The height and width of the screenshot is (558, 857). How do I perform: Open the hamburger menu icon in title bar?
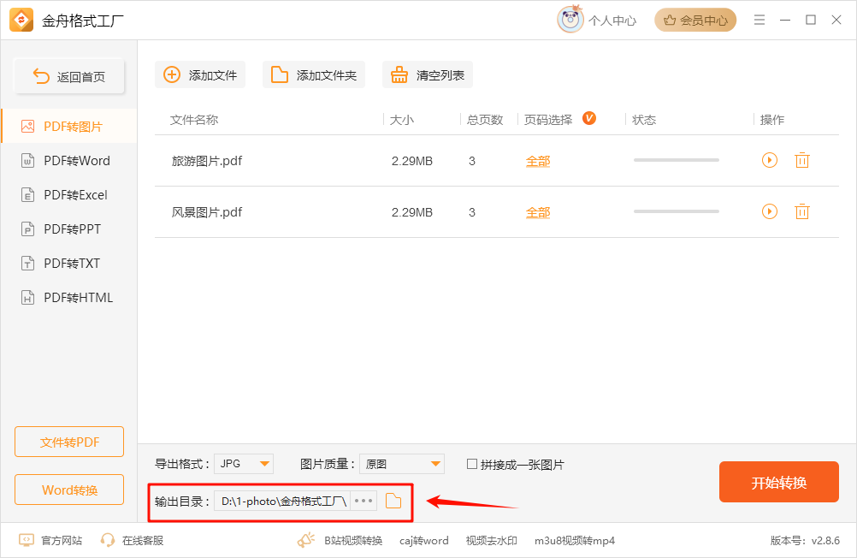coord(759,21)
